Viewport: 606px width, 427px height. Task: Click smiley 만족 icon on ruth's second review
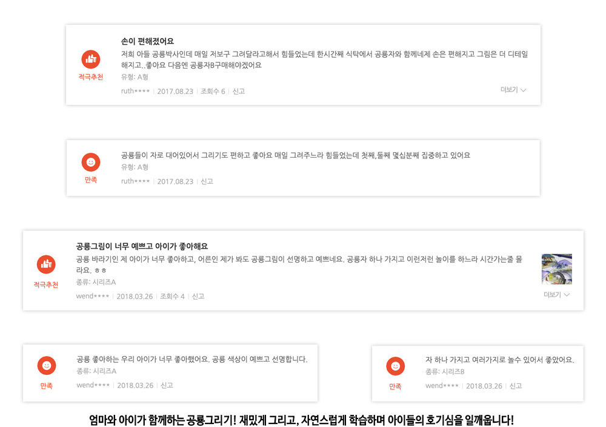tap(91, 162)
